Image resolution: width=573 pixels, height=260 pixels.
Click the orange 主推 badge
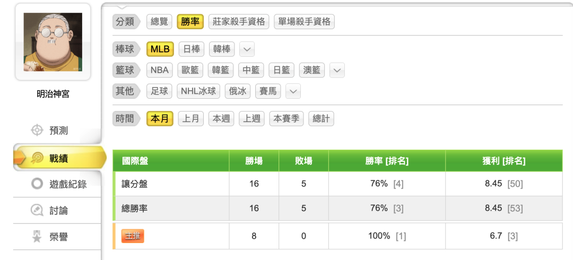coord(133,236)
